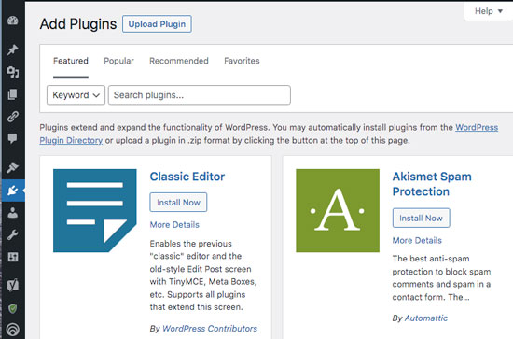Open the circular signal icon at sidebar bottom
This screenshot has width=513, height=339.
click(x=13, y=329)
